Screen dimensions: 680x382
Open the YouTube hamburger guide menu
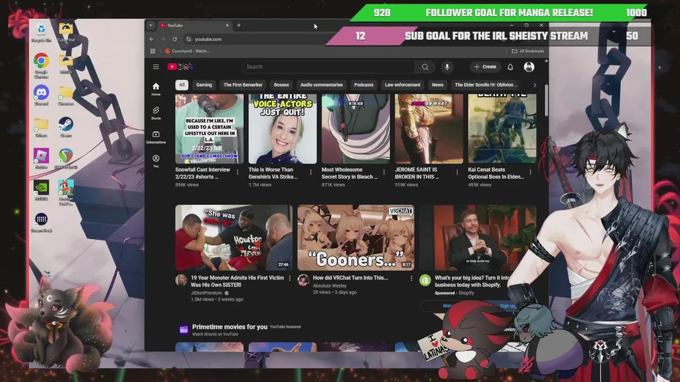156,67
